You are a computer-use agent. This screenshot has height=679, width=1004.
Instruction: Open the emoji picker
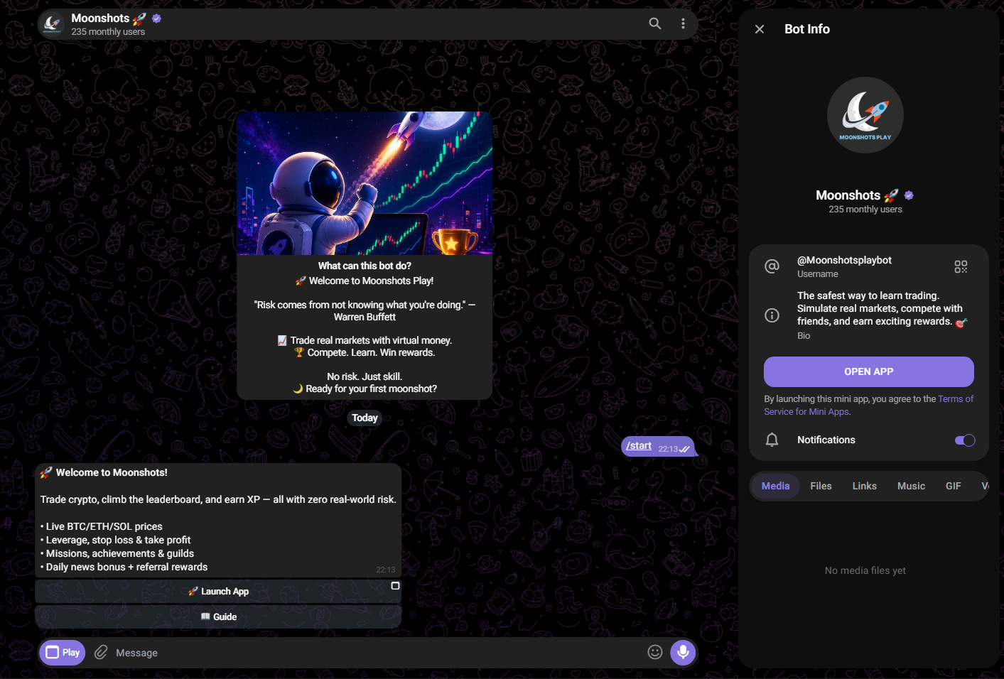coord(655,652)
